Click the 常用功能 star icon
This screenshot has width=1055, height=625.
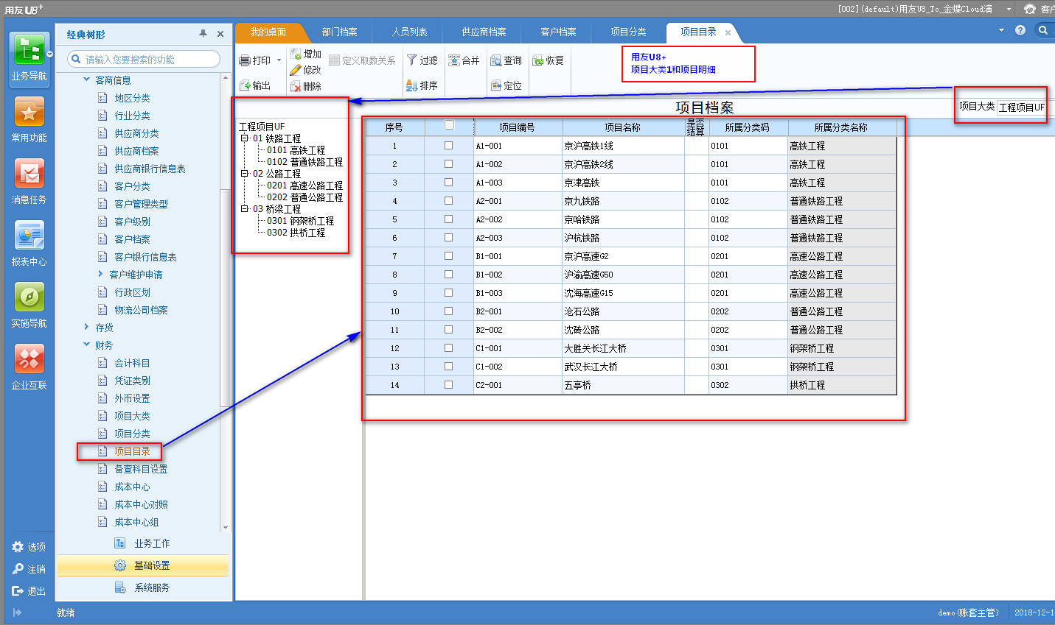tap(29, 113)
